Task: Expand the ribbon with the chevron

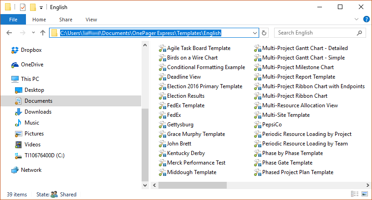Action: 357,19
